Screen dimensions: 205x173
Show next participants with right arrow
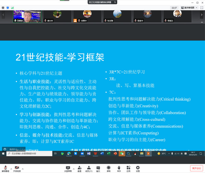coord(202,15)
